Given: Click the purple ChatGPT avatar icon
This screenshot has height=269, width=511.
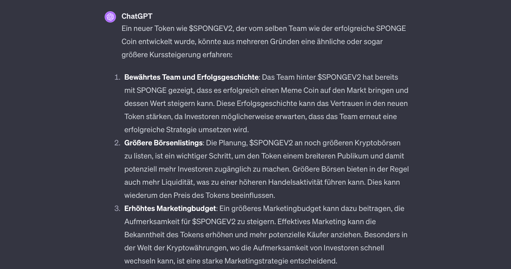Looking at the screenshot, I should coord(110,17).
